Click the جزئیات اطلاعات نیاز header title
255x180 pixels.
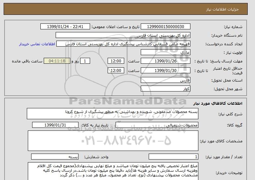(x=222, y=9)
